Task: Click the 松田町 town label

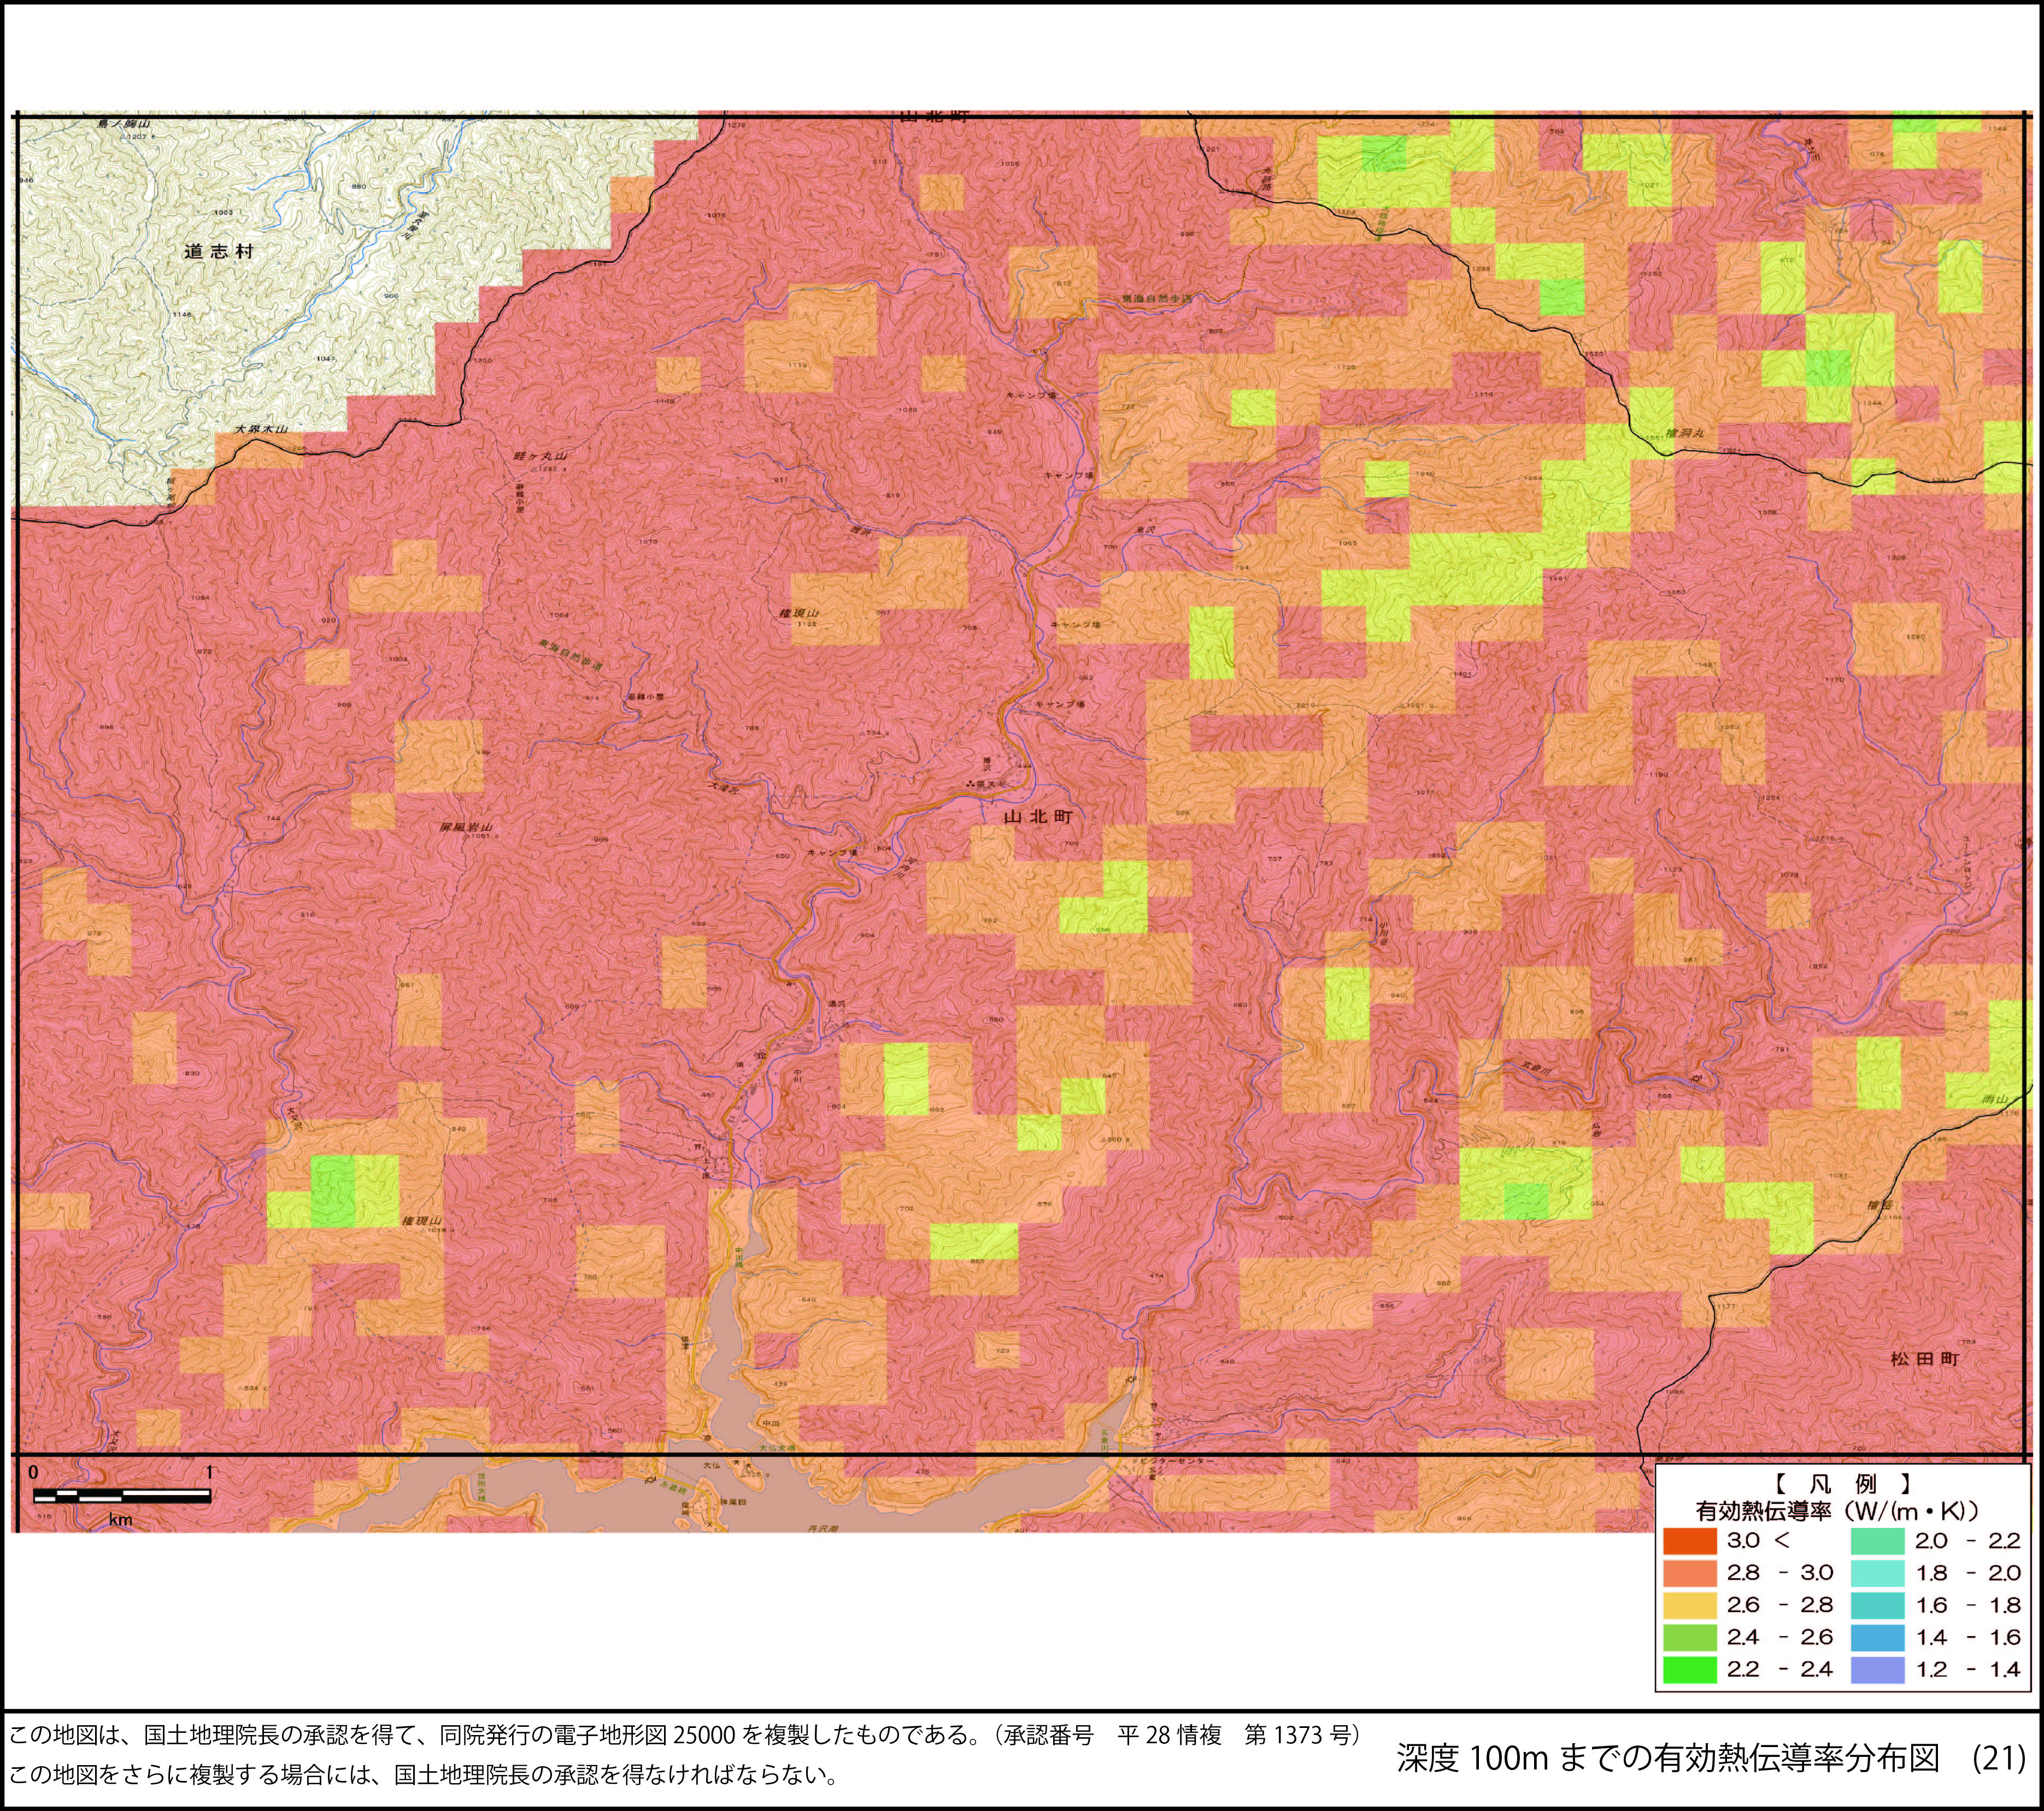Action: (1925, 1359)
